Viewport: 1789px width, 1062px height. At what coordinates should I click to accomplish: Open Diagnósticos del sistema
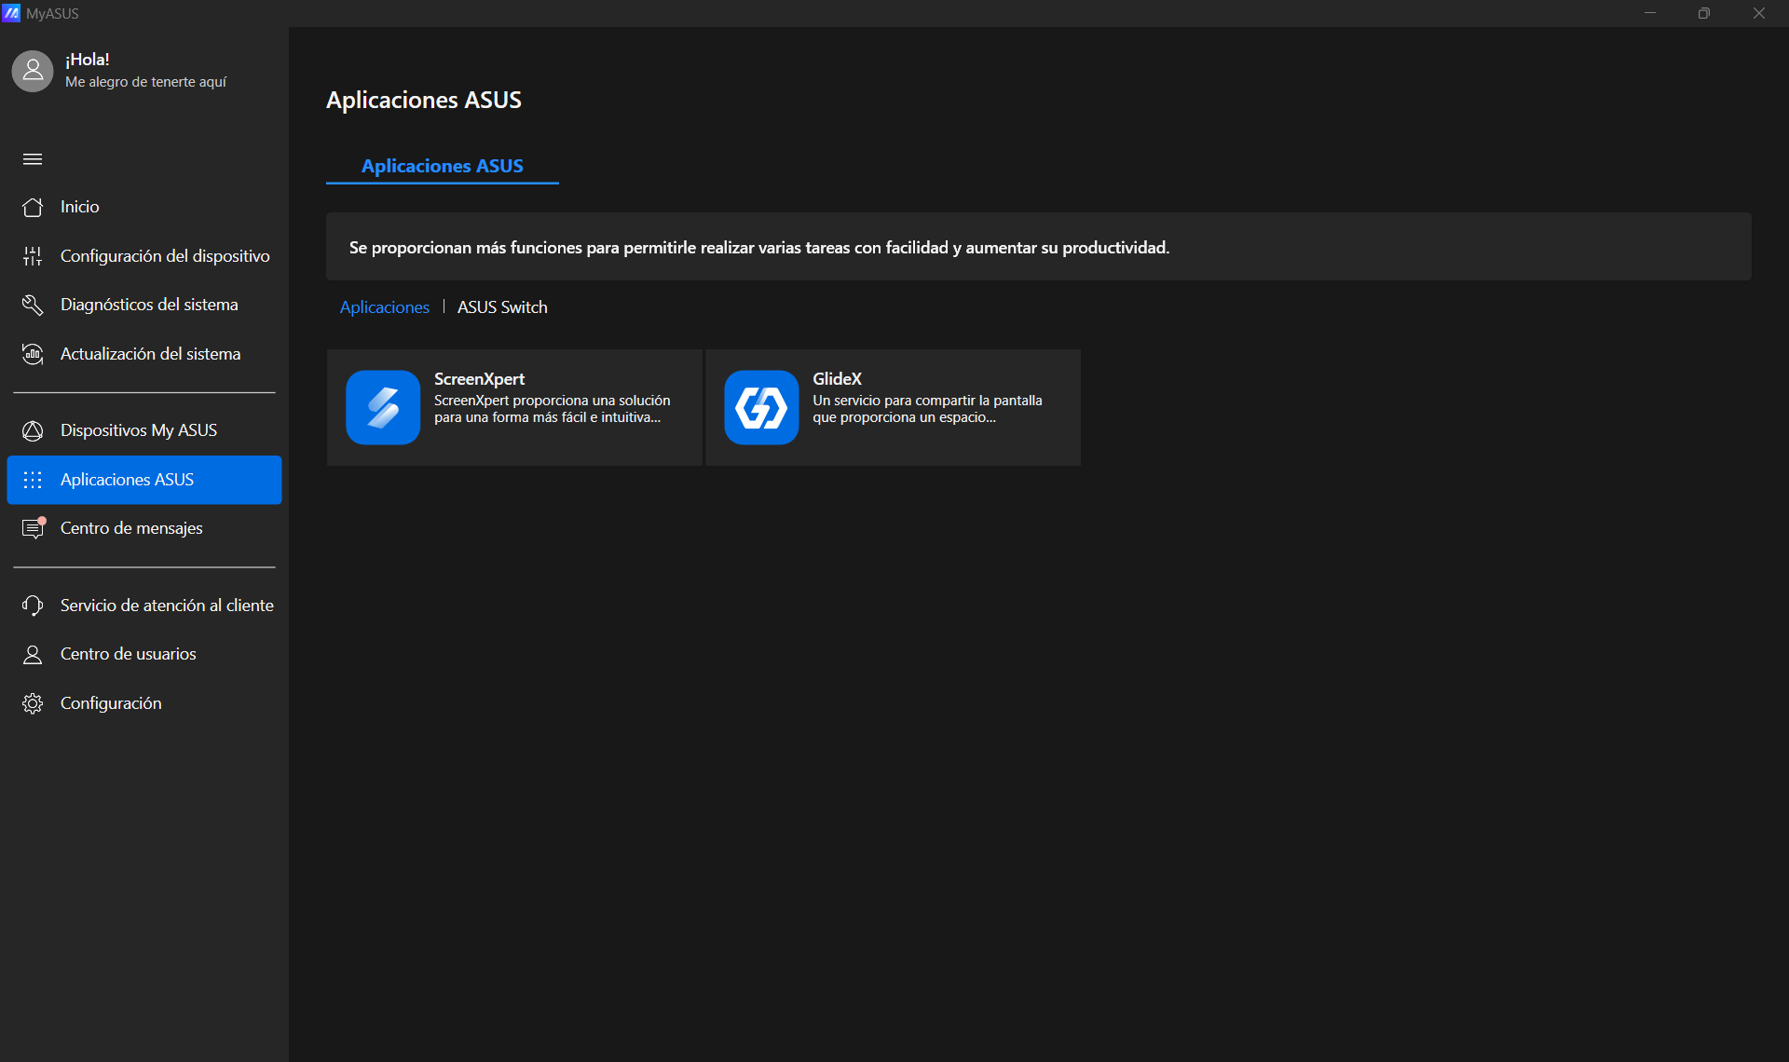tap(144, 305)
